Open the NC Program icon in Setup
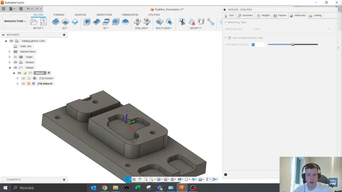This screenshot has height=192, width=342. pos(43,22)
